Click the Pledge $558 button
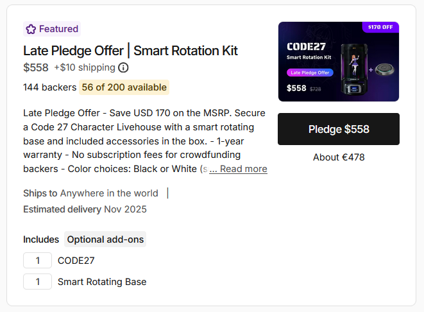Image resolution: width=424 pixels, height=312 pixels. pos(339,129)
